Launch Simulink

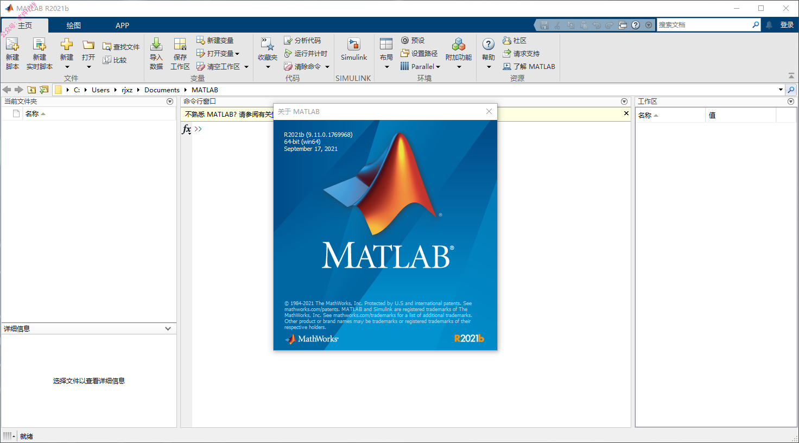click(354, 49)
